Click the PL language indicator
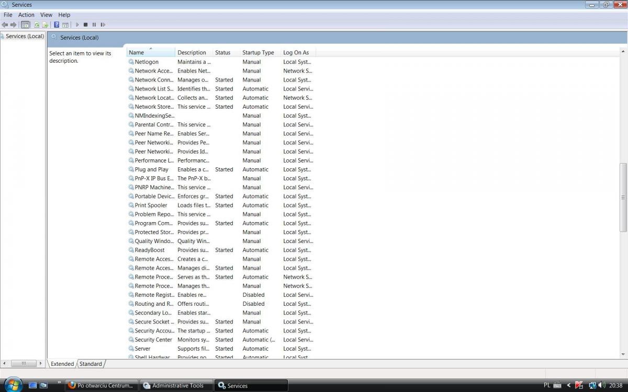This screenshot has width=628, height=392. coord(547,385)
